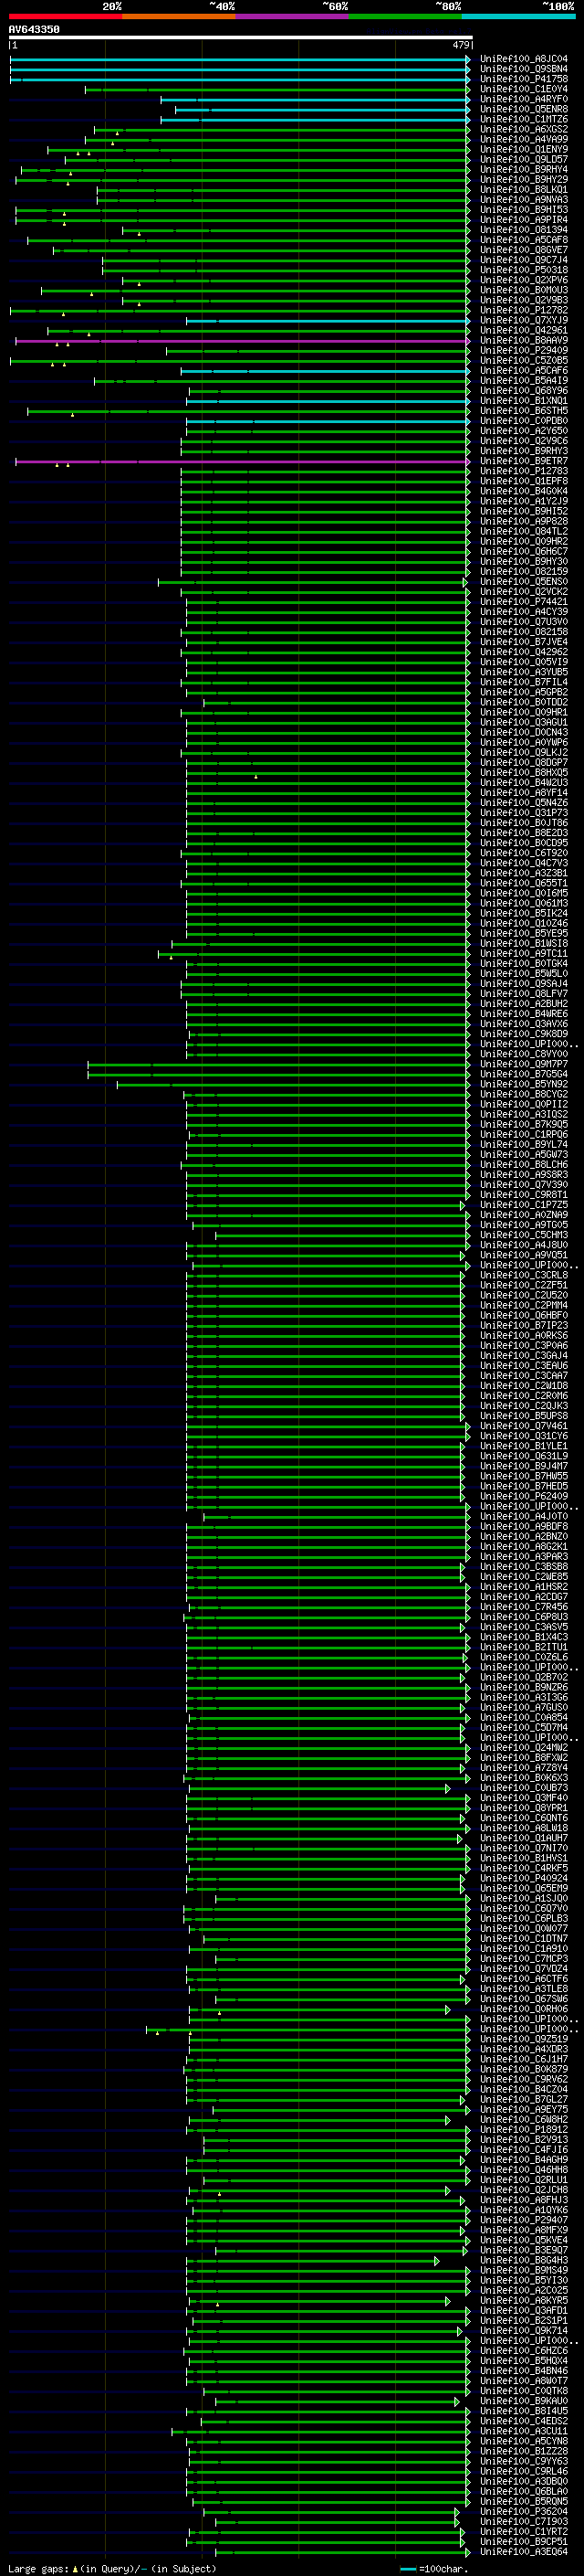Select hit label UniRef100_Q631L9
The height and width of the screenshot is (2576, 584).
tap(524, 1456)
